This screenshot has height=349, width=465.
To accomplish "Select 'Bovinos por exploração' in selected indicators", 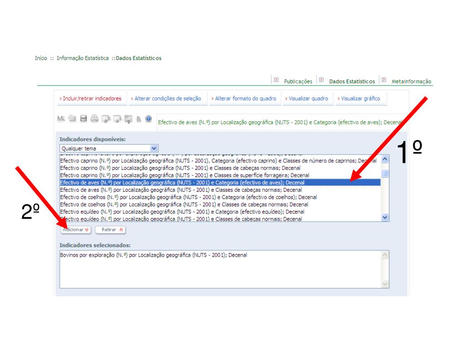I will click(x=153, y=255).
